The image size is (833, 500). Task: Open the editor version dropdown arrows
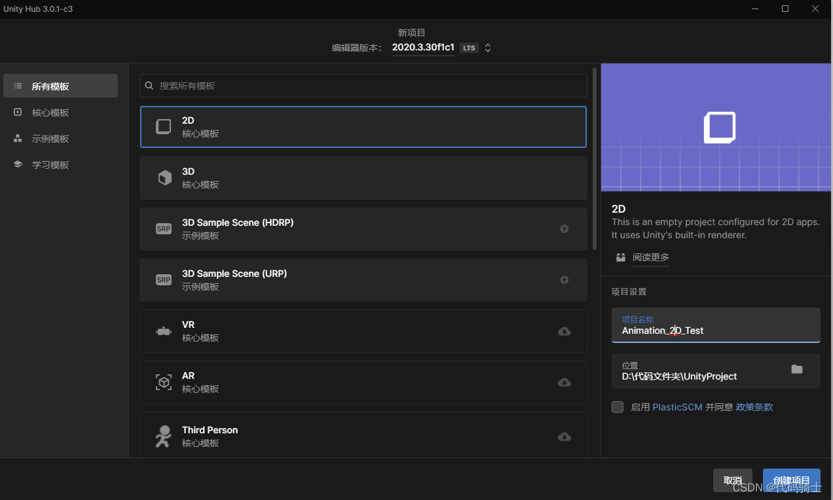click(x=488, y=48)
